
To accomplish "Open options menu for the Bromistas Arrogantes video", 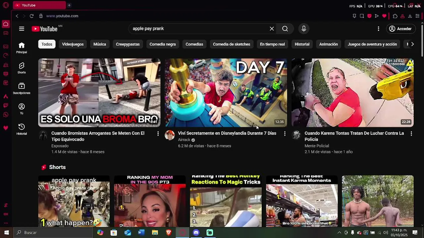I will pos(158,134).
